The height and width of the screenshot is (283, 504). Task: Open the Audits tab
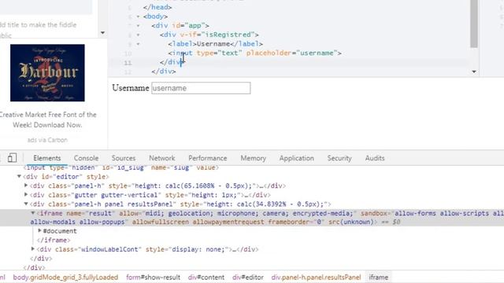pyautogui.click(x=375, y=158)
